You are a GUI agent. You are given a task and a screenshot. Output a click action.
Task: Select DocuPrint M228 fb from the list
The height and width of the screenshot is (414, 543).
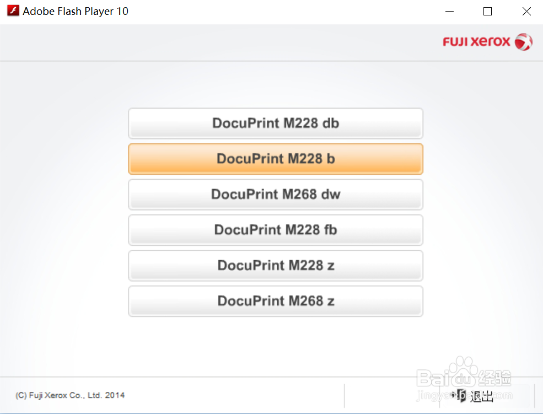click(x=276, y=230)
